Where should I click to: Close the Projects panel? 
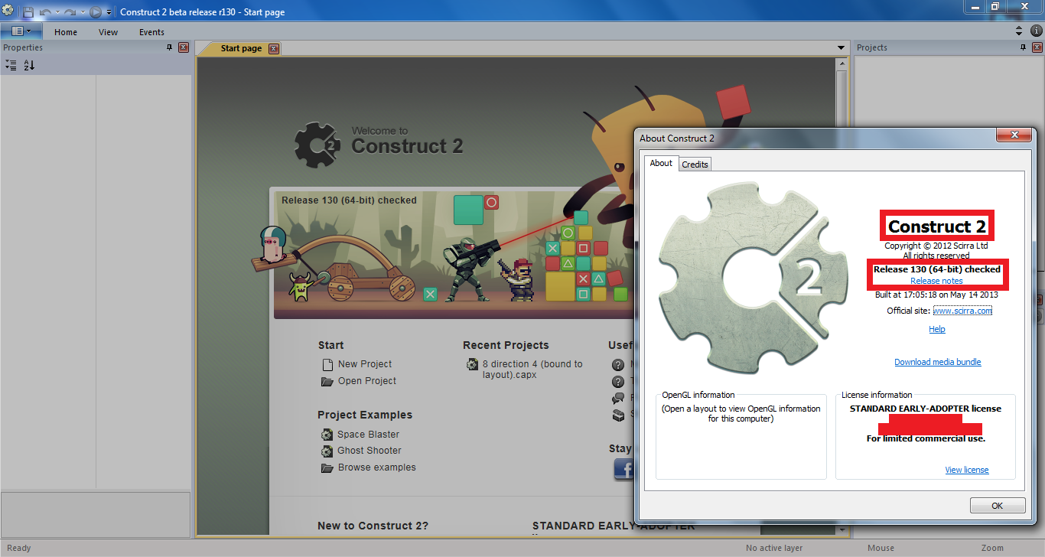1037,47
